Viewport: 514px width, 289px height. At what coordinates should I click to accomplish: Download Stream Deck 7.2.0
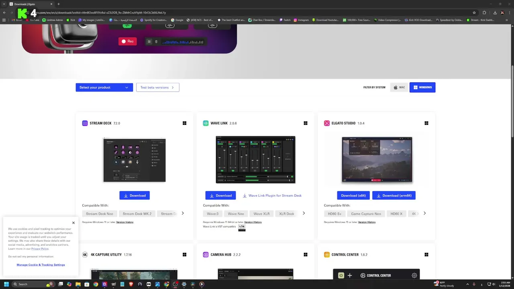[135, 195]
